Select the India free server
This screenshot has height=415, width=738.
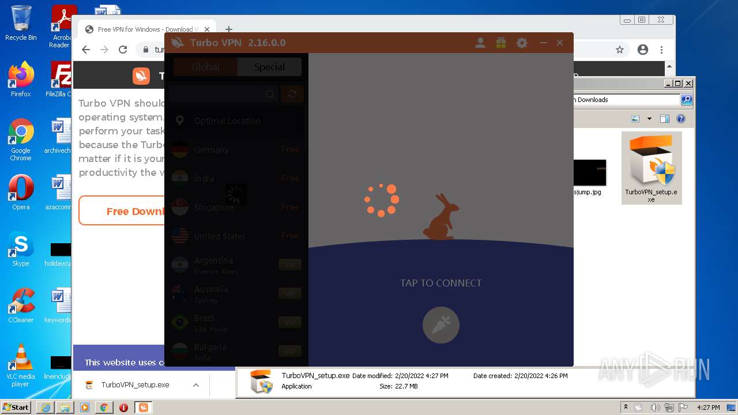coord(236,179)
